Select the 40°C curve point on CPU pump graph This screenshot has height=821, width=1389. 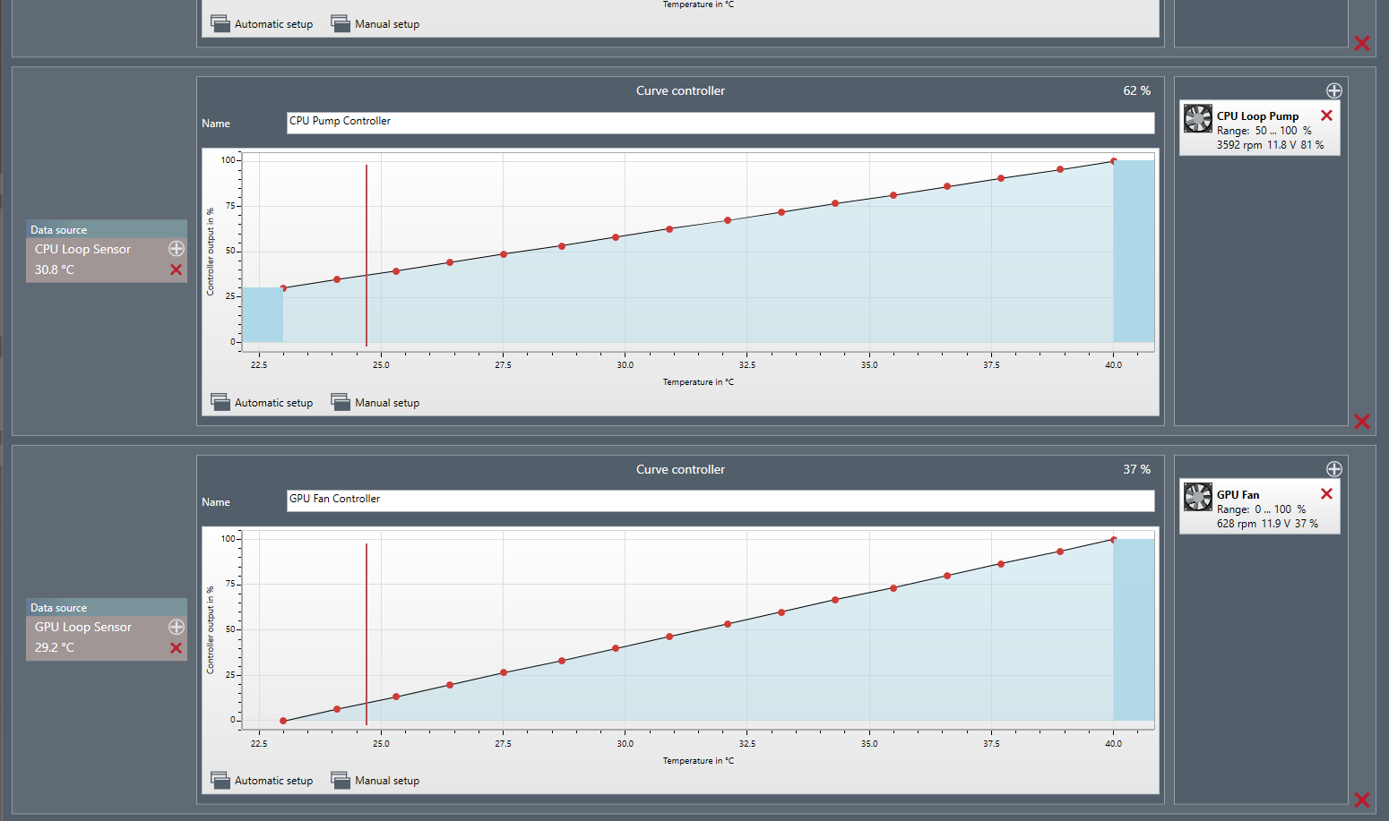point(1113,161)
